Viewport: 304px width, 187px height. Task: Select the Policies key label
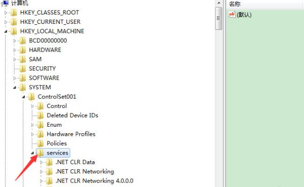pos(57,143)
